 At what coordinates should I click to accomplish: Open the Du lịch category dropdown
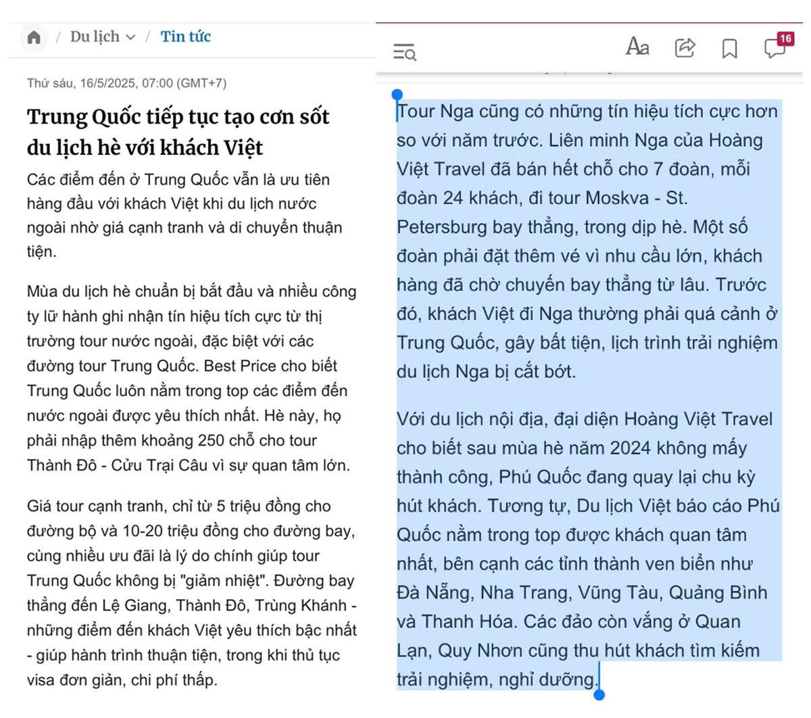coord(103,37)
